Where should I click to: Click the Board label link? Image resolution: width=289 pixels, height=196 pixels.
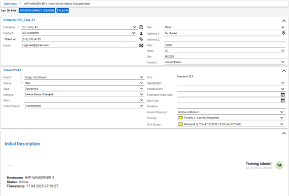[7, 77]
